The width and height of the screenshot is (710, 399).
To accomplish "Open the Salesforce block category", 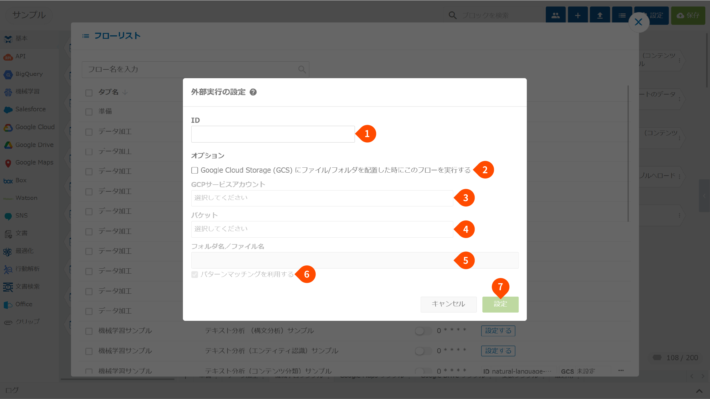I will (29, 109).
